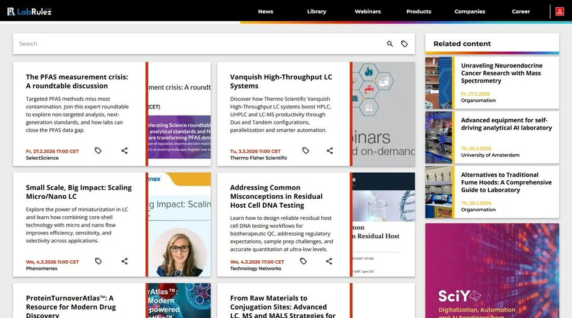Click the Small Scale webinar presenter thumbnail

pyautogui.click(x=180, y=248)
